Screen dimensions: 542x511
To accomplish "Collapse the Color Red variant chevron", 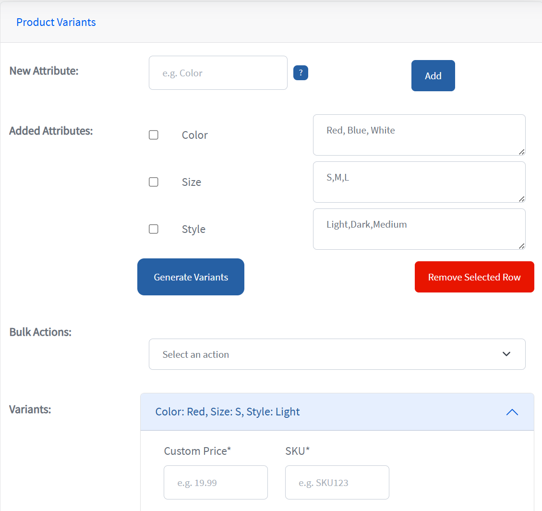I will [512, 412].
